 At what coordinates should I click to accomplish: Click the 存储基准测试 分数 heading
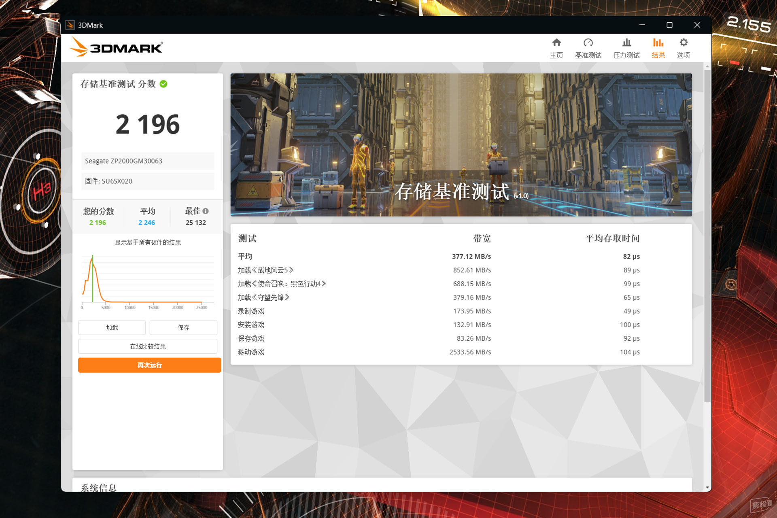[118, 84]
